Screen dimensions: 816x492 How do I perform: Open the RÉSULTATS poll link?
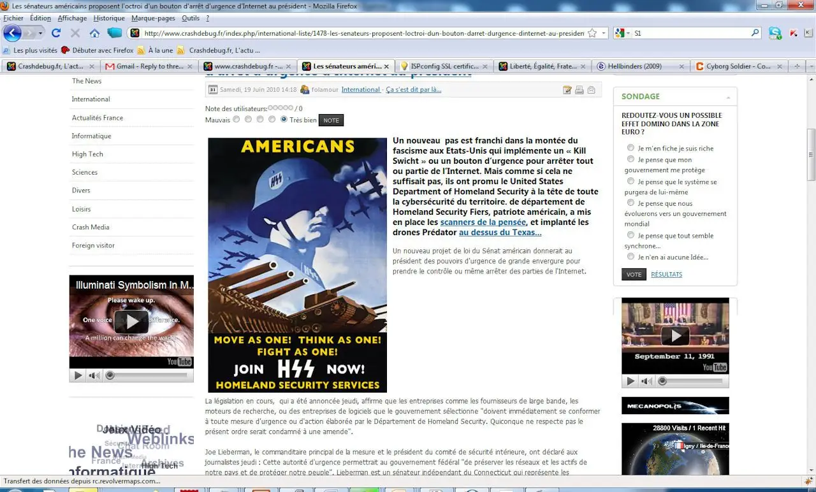coord(666,275)
